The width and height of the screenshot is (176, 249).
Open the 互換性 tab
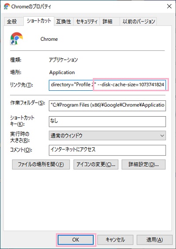64,21
